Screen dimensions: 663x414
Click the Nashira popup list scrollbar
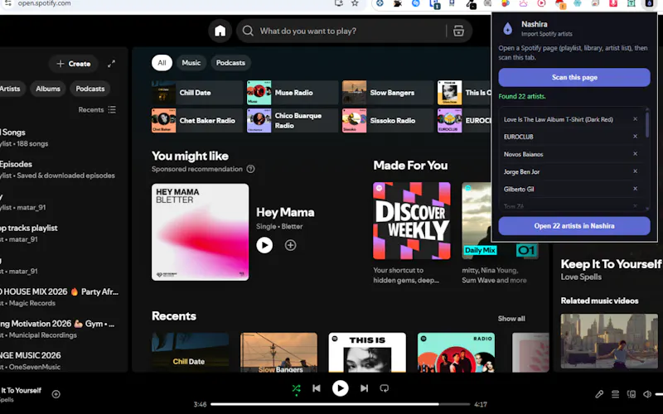[x=647, y=124]
